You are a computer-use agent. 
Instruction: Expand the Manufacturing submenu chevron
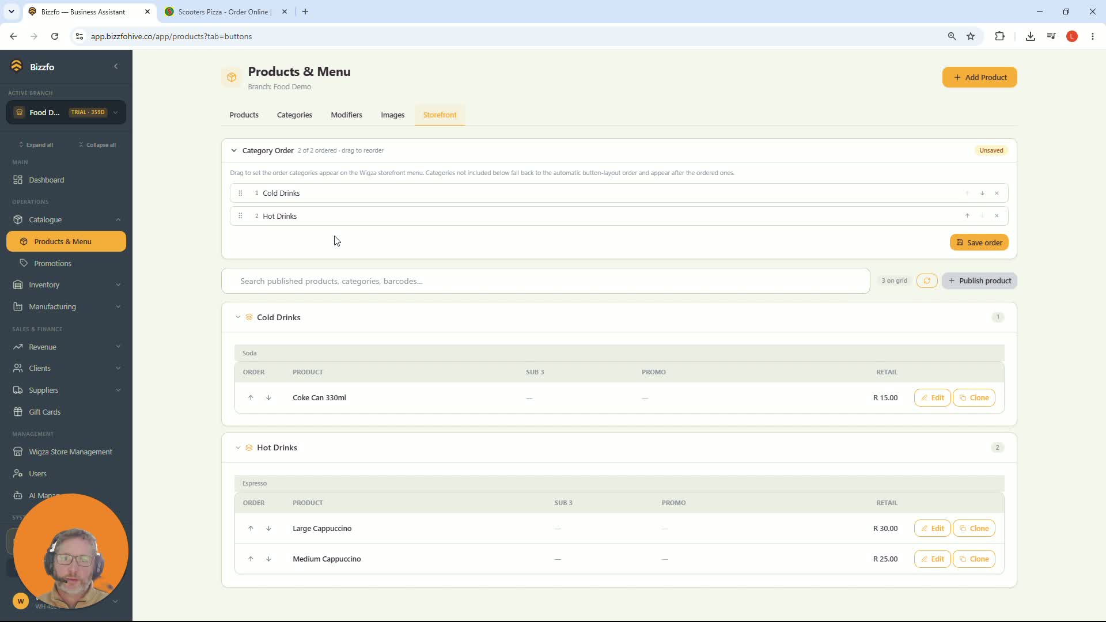pyautogui.click(x=118, y=306)
